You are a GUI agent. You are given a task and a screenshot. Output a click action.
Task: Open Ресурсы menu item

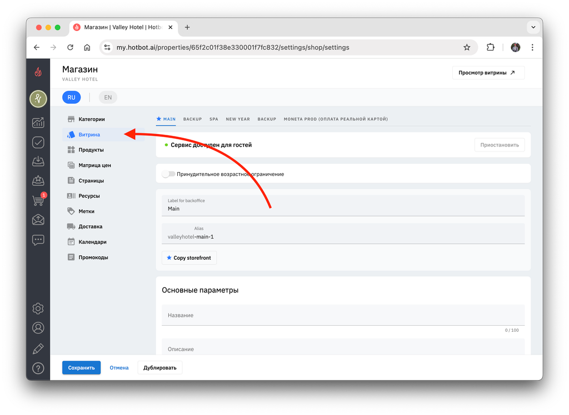click(x=103, y=196)
